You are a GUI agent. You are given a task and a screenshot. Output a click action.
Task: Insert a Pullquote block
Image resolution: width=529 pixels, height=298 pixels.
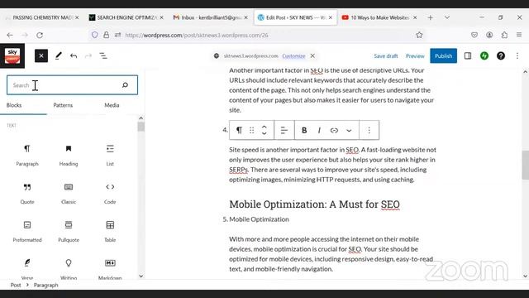[69, 232]
